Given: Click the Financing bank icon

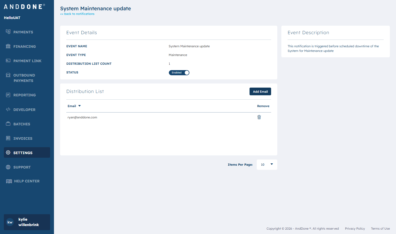Looking at the screenshot, I should 8,46.
